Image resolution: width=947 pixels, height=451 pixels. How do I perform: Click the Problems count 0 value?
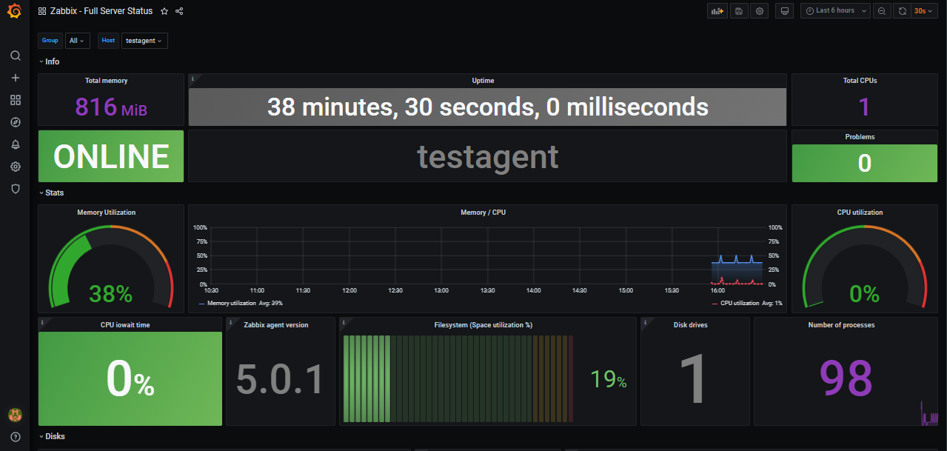864,163
